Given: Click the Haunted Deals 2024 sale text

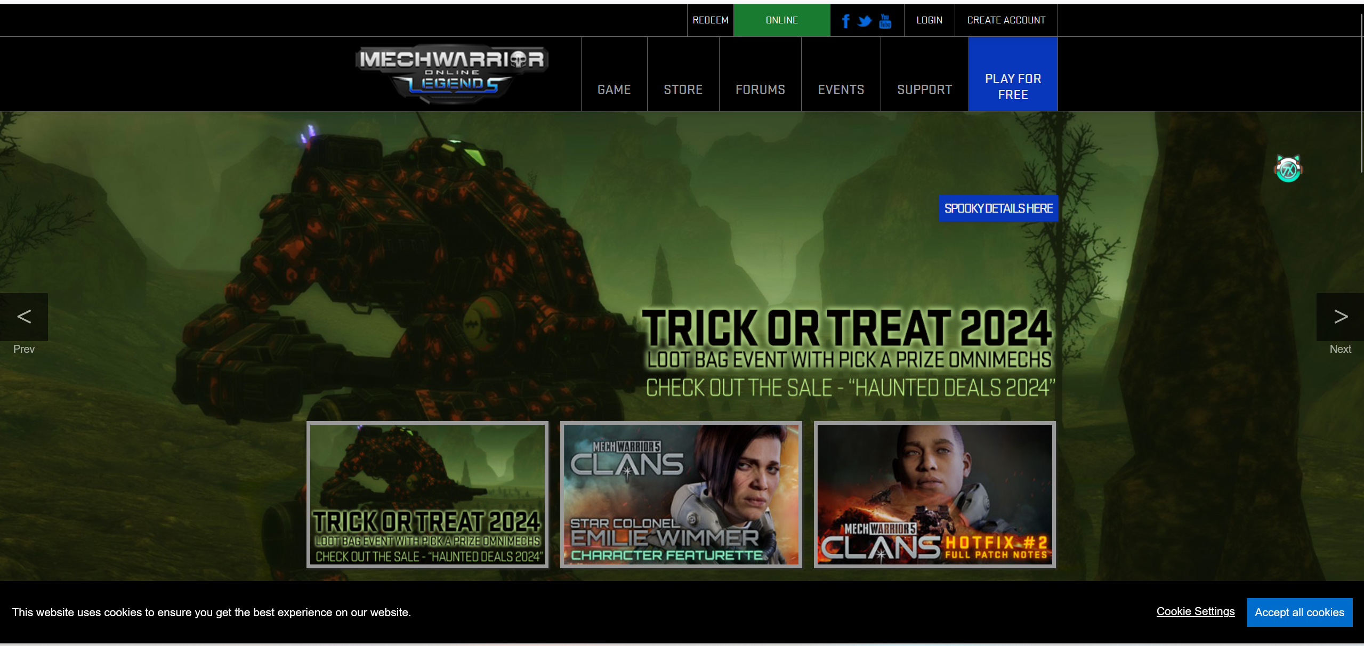Looking at the screenshot, I should tap(850, 387).
